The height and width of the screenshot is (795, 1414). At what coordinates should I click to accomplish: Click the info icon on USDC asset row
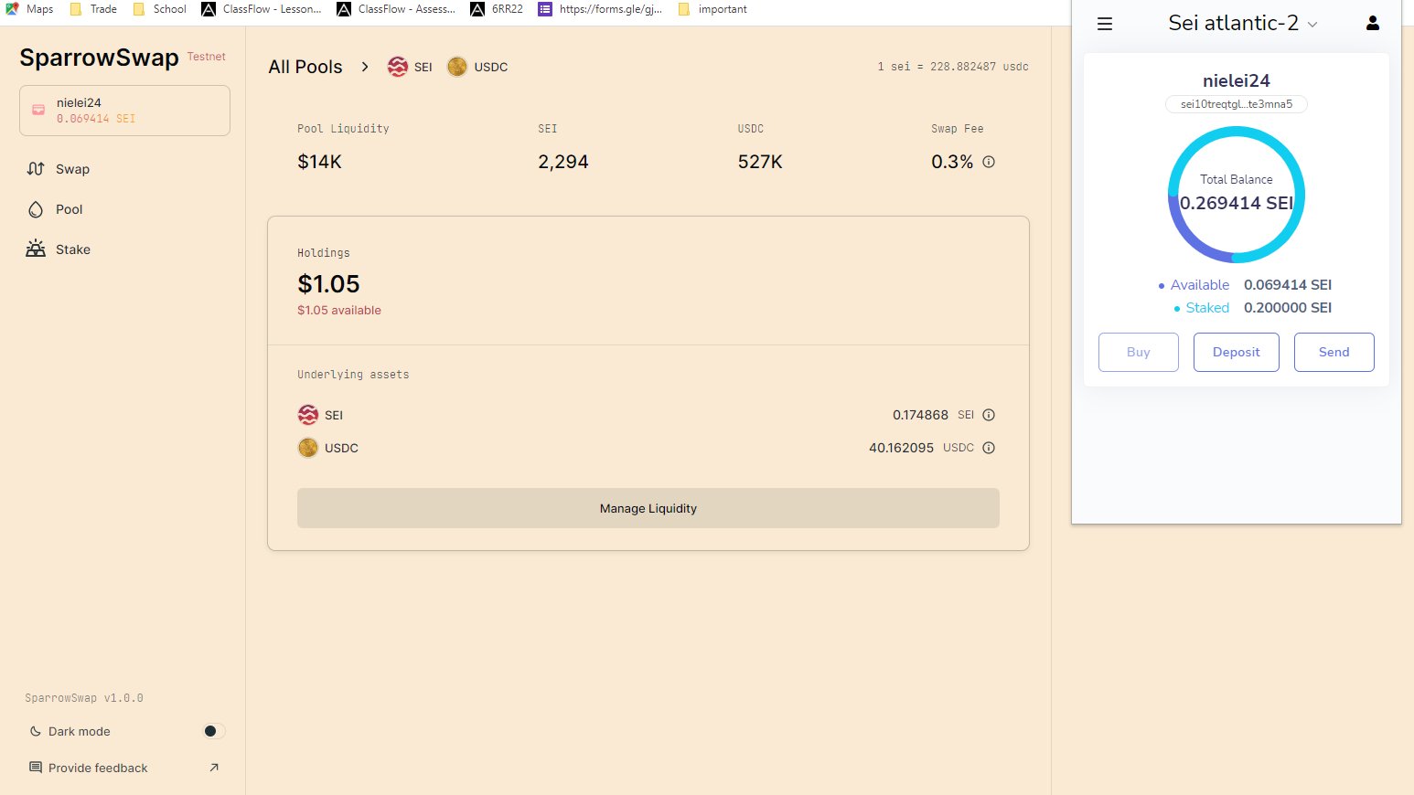click(989, 448)
